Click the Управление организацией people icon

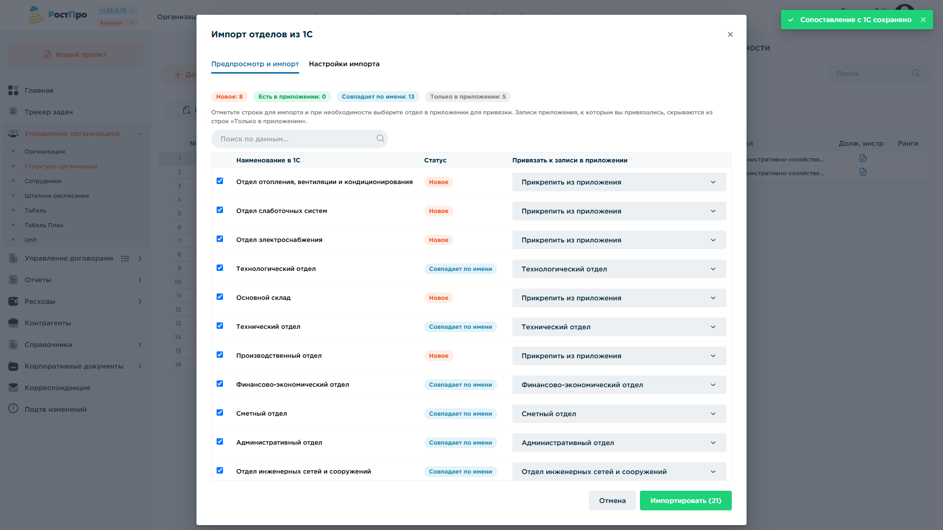coord(13,133)
